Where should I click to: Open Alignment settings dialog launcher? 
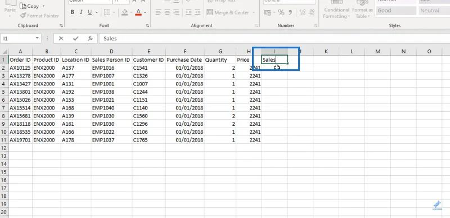pyautogui.click(x=256, y=26)
